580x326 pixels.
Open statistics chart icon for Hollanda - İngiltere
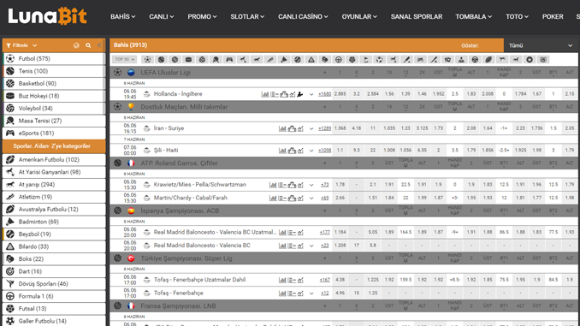coord(265,94)
